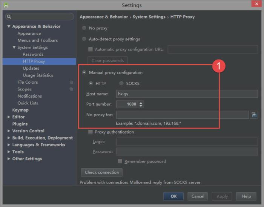Select the SOCKS proxy type
Screen dimensions: 264x207
click(x=121, y=83)
